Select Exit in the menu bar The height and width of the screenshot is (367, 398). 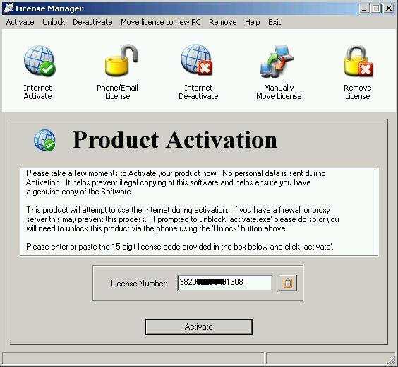pyautogui.click(x=275, y=22)
